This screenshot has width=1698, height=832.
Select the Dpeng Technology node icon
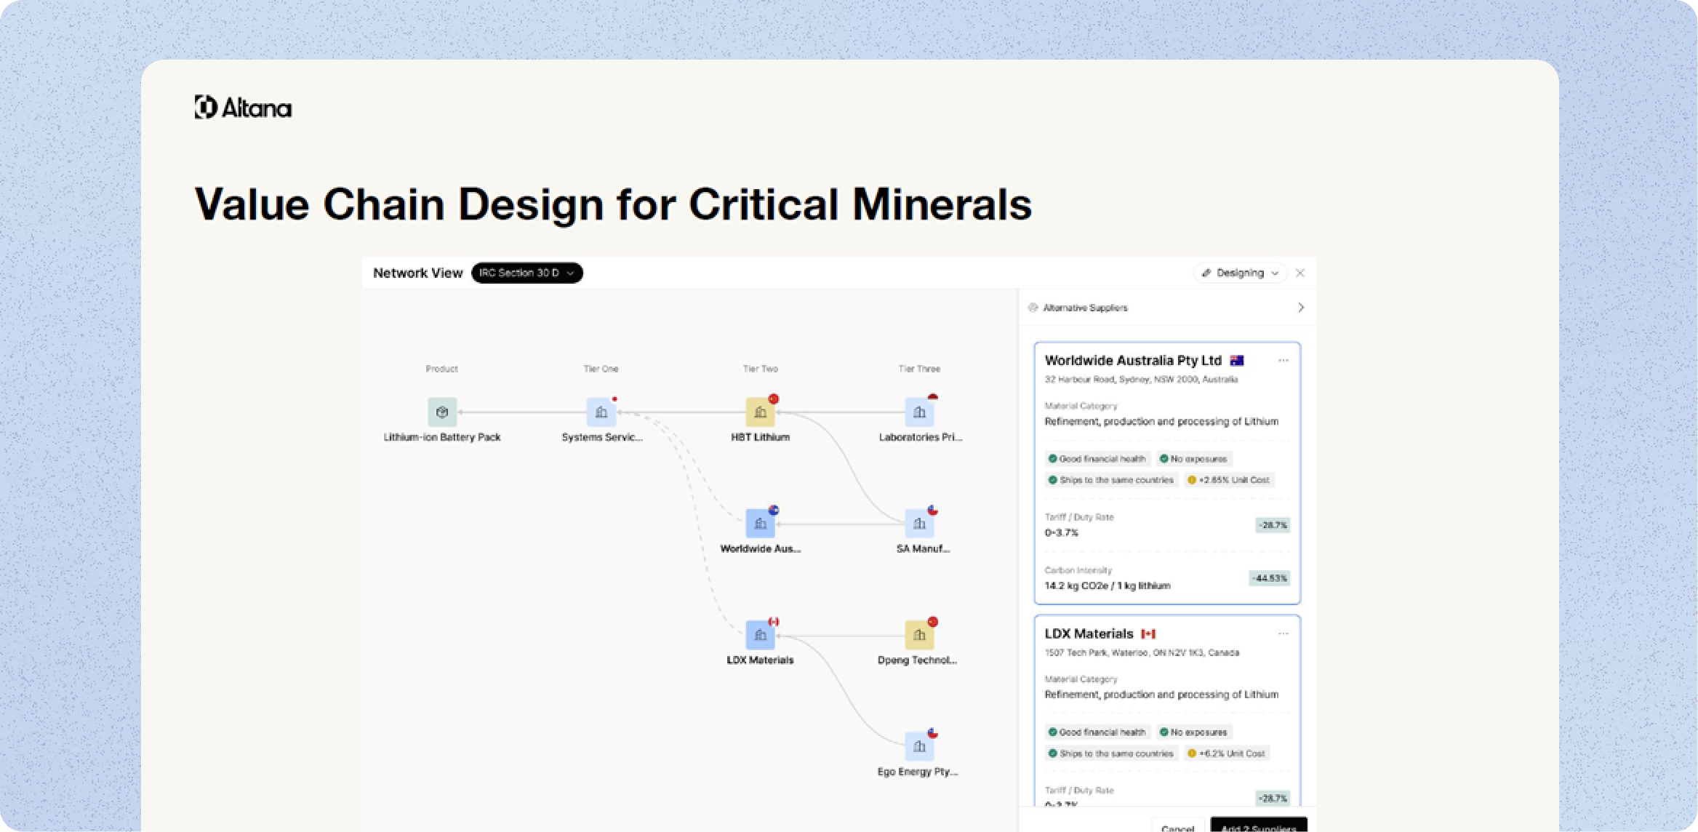coord(919,636)
